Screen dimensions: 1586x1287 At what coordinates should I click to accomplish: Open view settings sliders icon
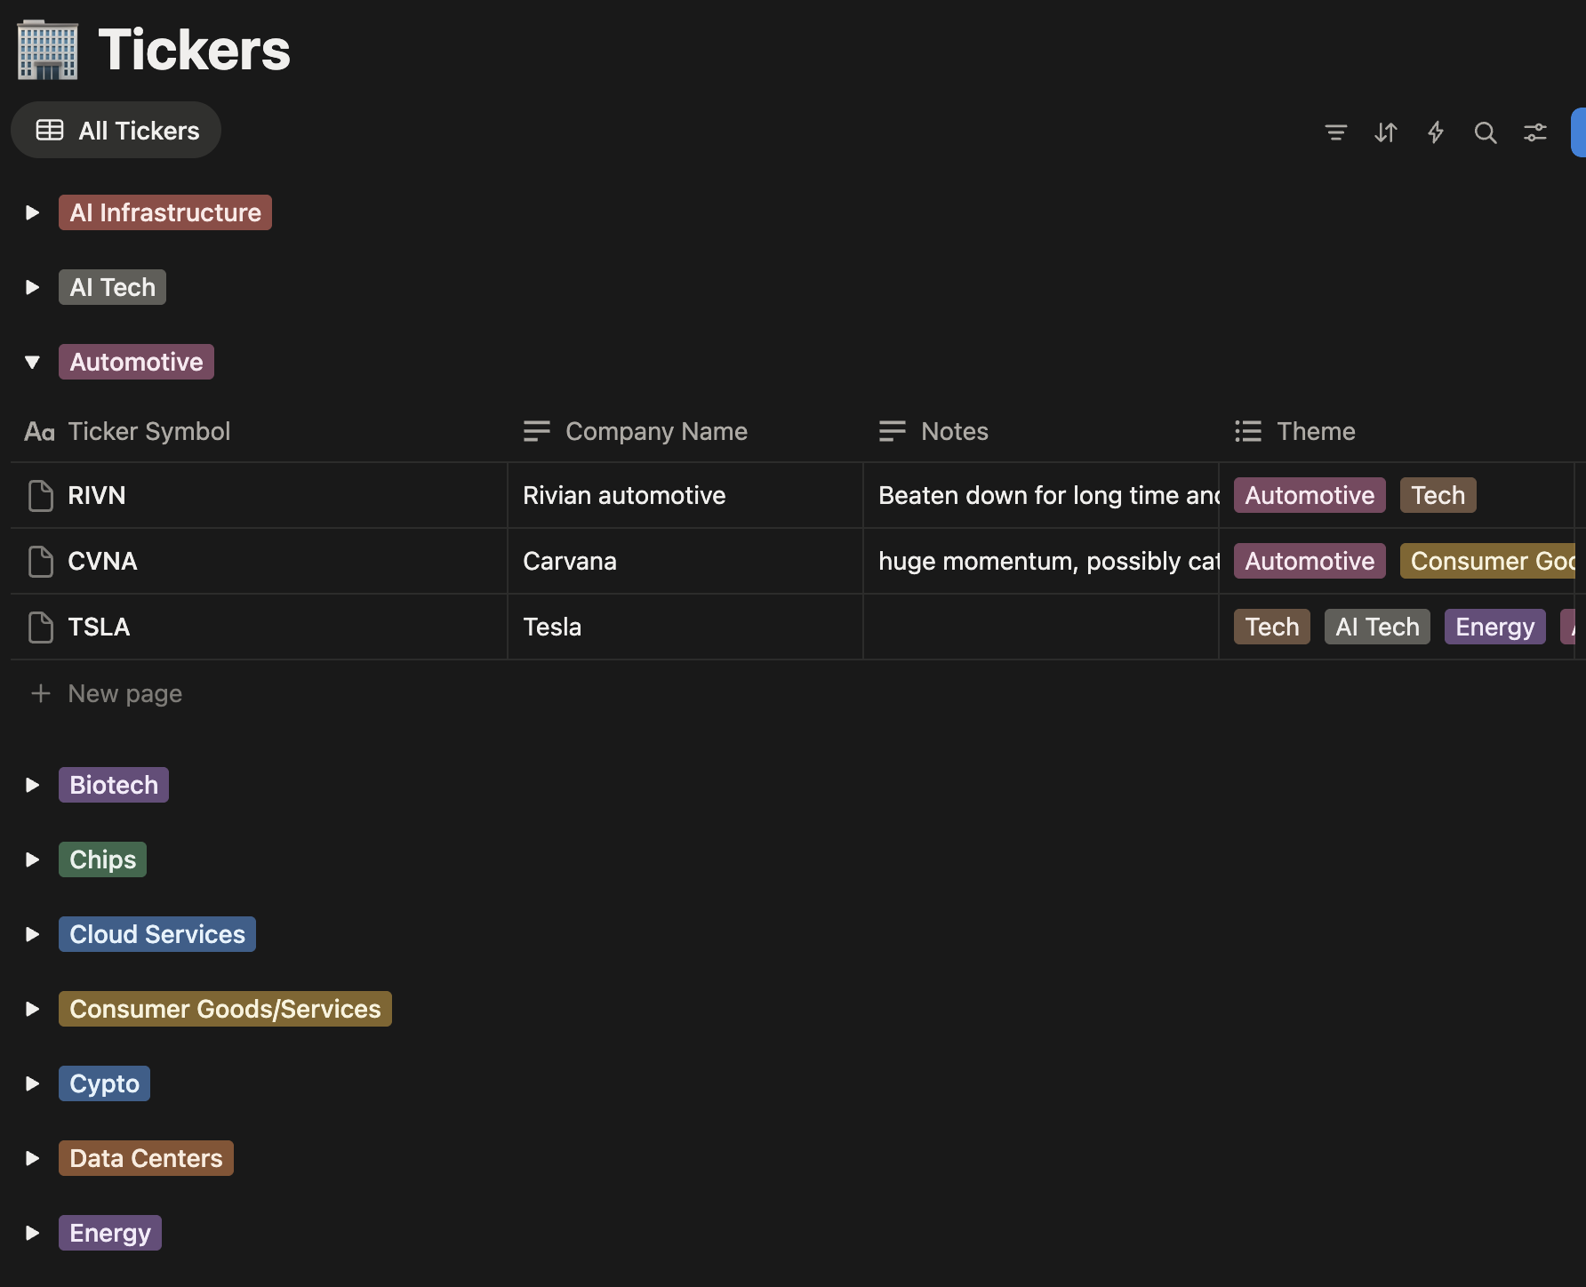[x=1534, y=132]
